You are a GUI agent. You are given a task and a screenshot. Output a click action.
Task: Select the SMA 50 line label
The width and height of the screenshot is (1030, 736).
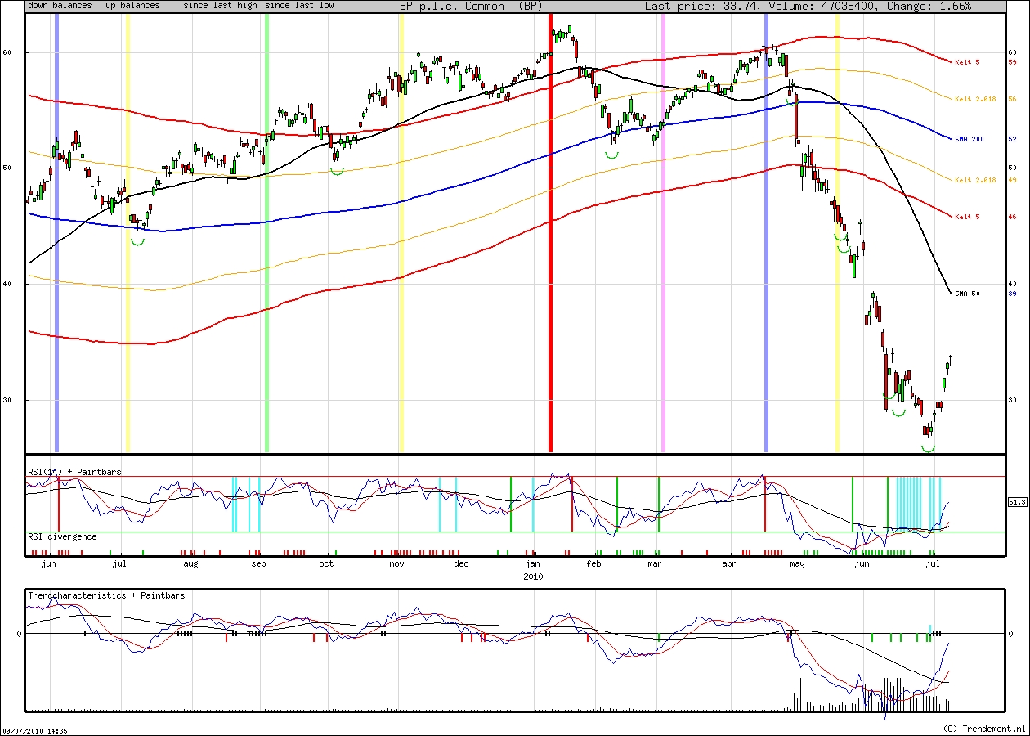click(x=967, y=293)
